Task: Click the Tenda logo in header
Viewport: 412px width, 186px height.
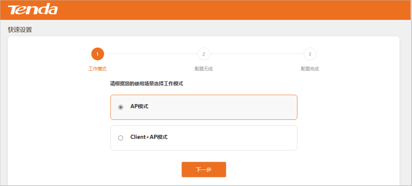Action: [33, 10]
